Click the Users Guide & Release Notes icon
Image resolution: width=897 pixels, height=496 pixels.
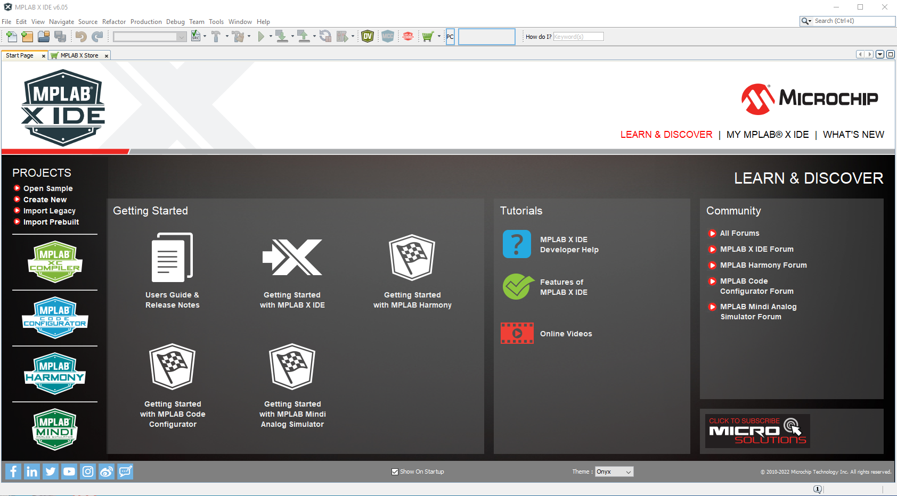point(172,258)
